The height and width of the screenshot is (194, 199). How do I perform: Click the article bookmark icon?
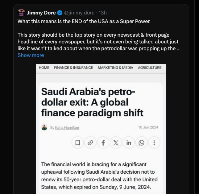click(78, 143)
